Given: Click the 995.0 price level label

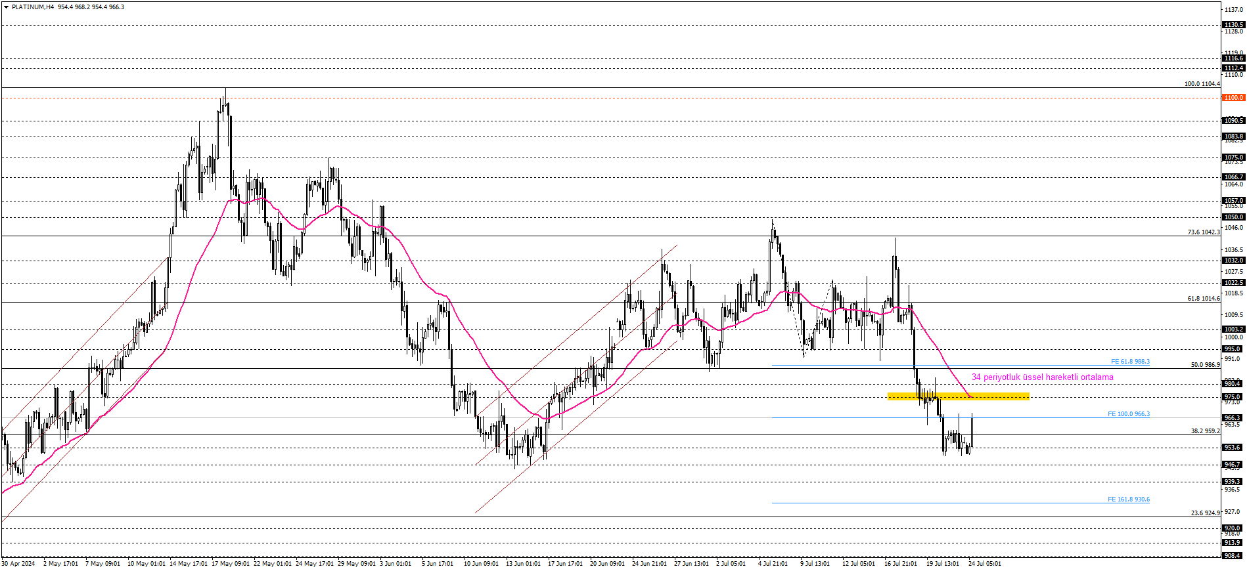Looking at the screenshot, I should point(1233,349).
